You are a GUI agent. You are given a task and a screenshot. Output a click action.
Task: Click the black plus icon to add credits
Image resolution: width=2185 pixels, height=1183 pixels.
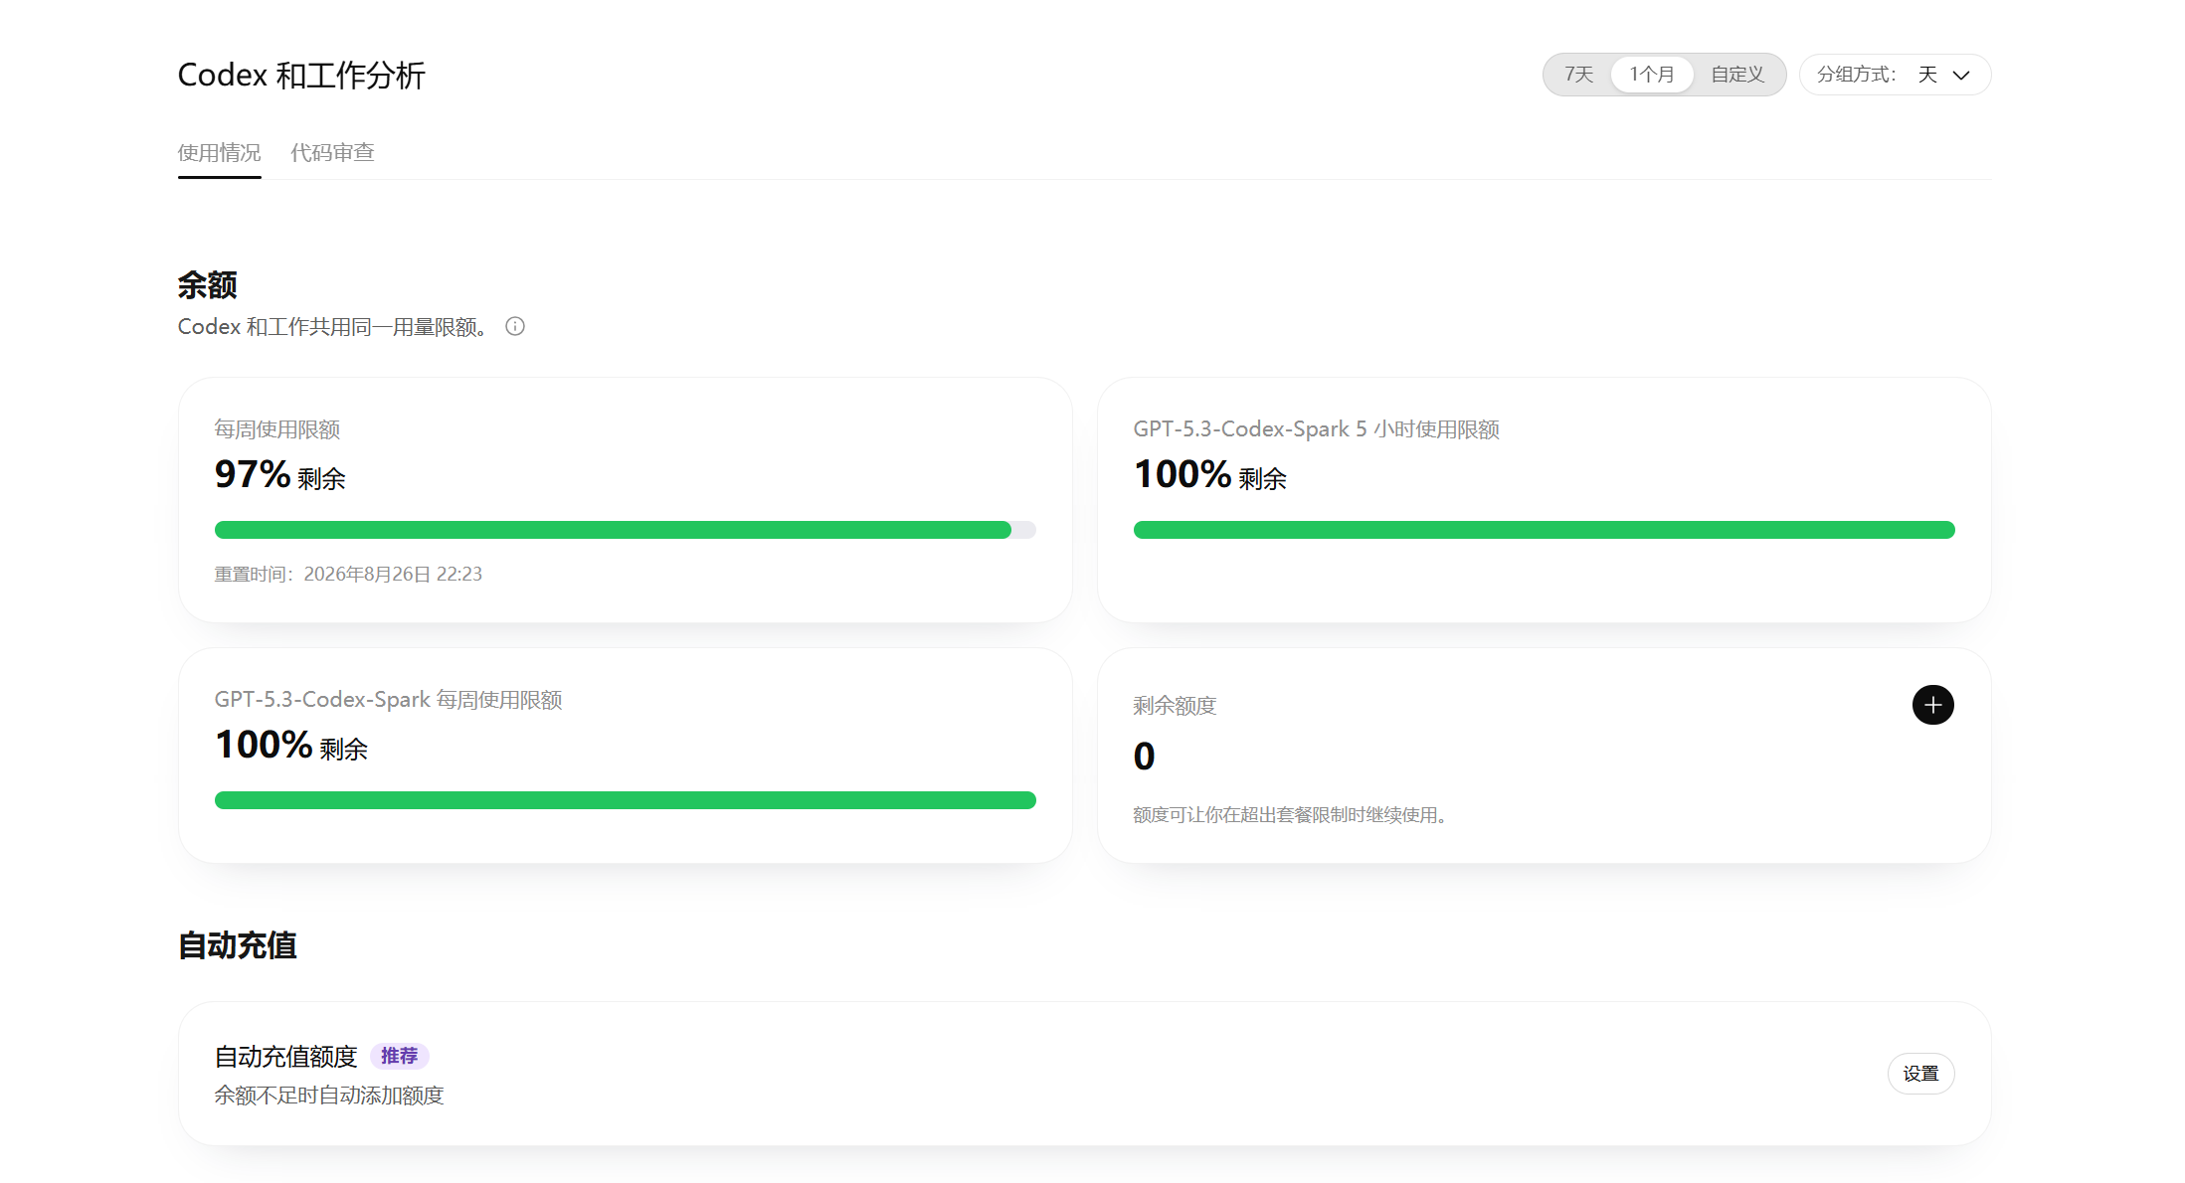point(1932,705)
